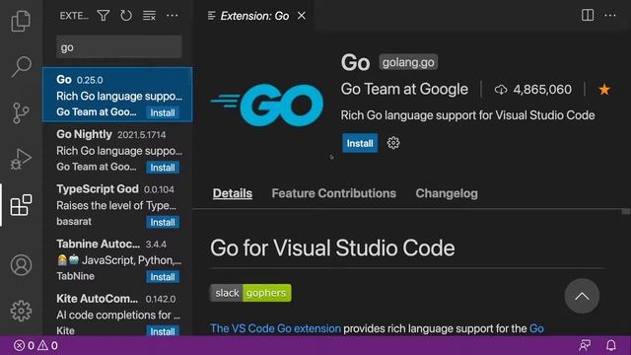Viewport: 631px width, 355px height.
Task: Click the details page scrollbar thumb
Action: point(626,211)
